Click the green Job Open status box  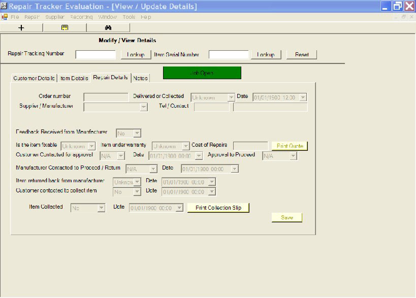pos(202,73)
